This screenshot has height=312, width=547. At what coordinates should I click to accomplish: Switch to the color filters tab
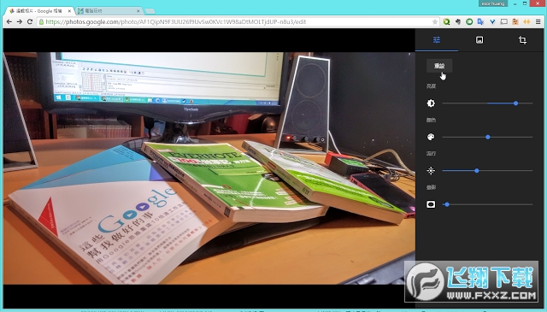(479, 40)
